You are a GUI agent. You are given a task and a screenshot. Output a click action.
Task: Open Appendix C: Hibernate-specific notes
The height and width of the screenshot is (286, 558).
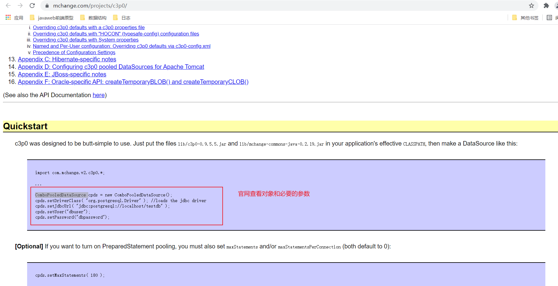67,59
